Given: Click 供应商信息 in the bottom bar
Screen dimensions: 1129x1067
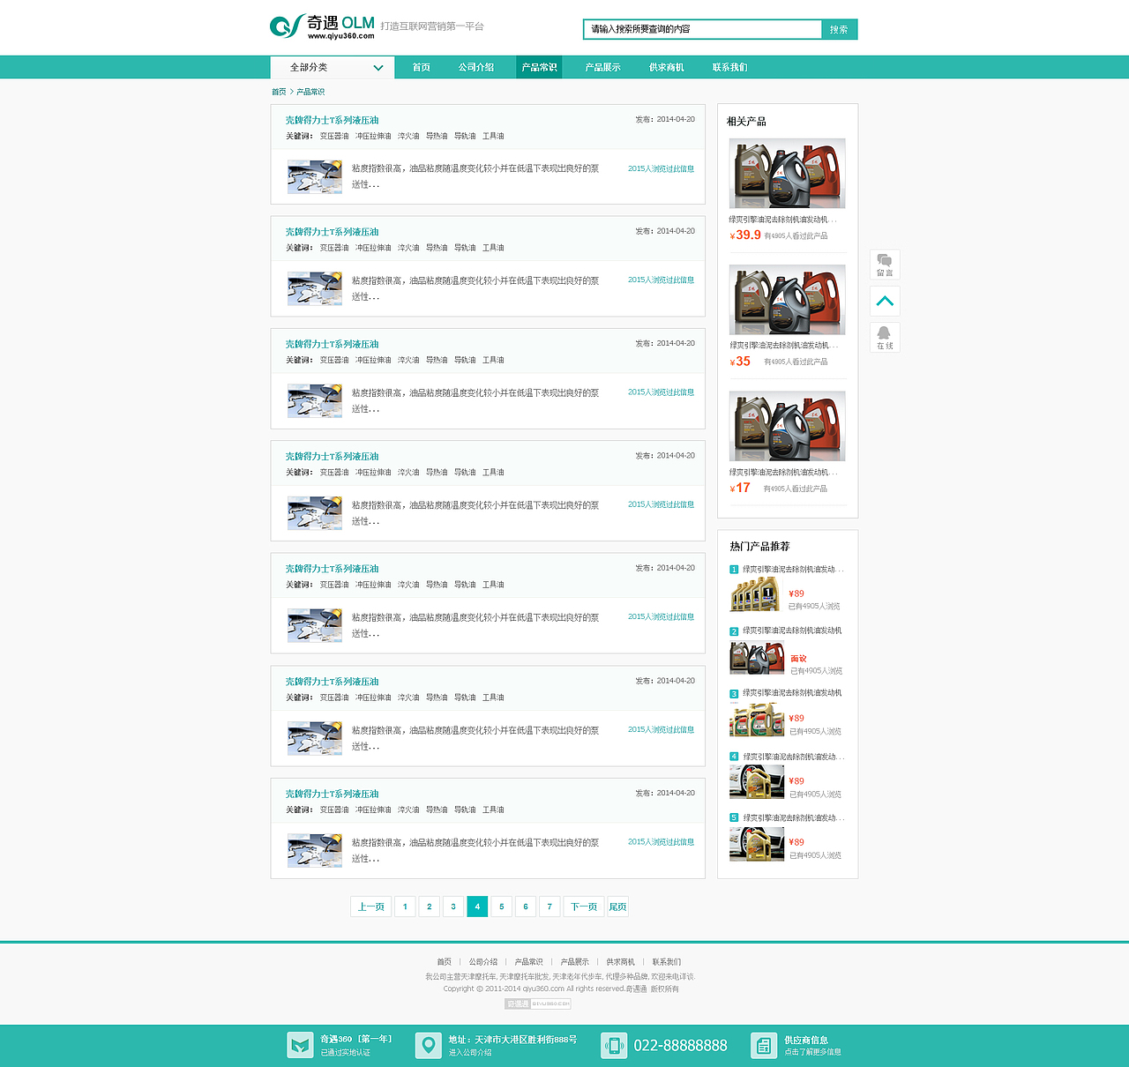Looking at the screenshot, I should point(806,1041).
